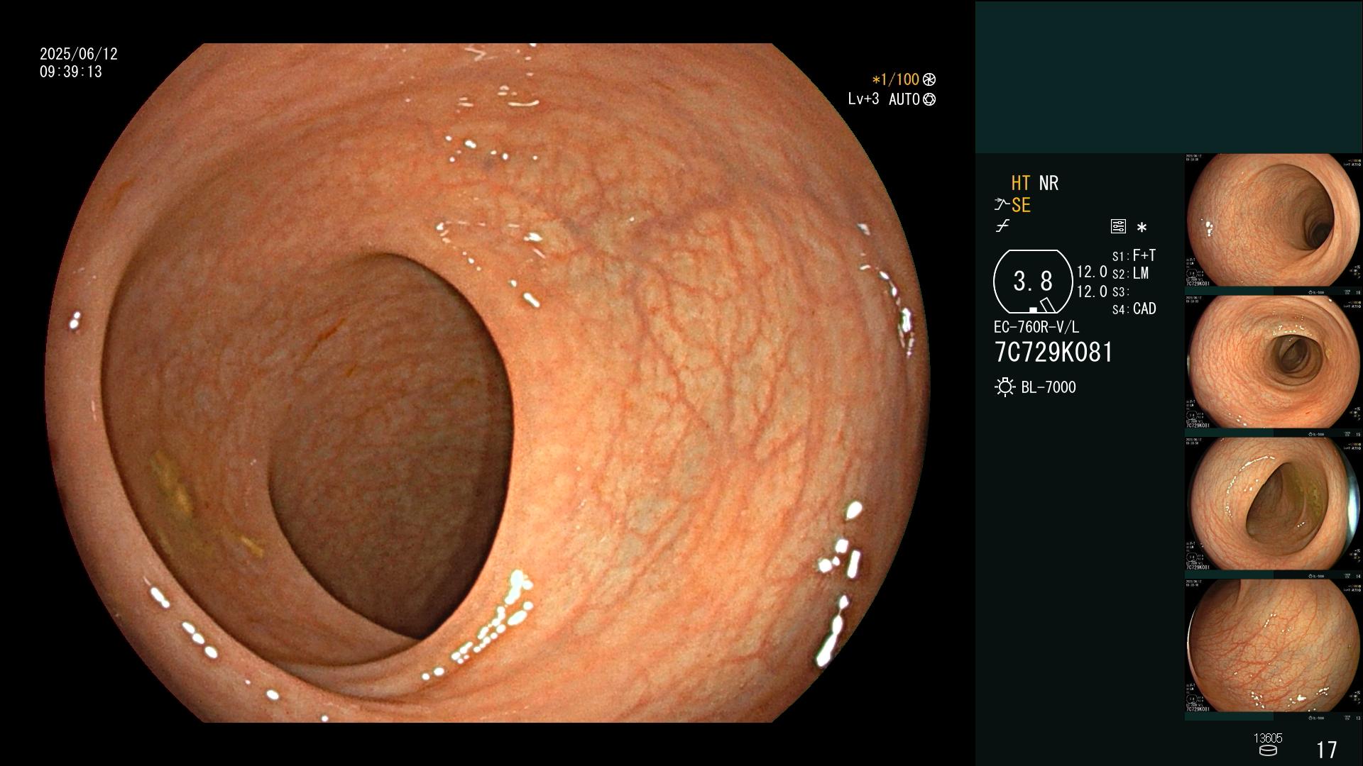Click the main live endoscopic image

(487, 383)
